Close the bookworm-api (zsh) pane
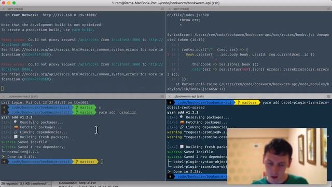332x187 pixels. (x=170, y=97)
